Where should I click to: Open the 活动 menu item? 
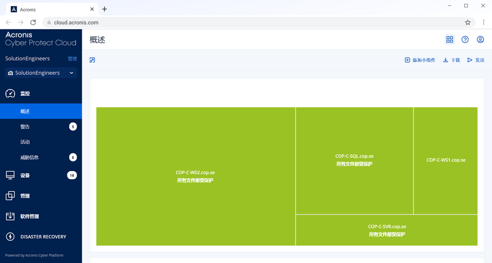[x=41, y=142]
